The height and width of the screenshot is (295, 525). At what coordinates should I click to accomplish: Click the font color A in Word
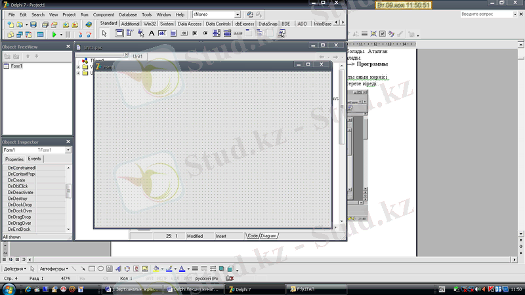point(182,269)
